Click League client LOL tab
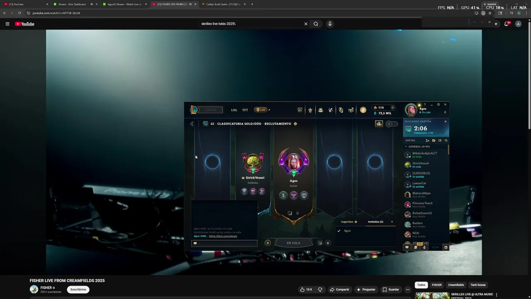531x299 pixels. point(234,110)
